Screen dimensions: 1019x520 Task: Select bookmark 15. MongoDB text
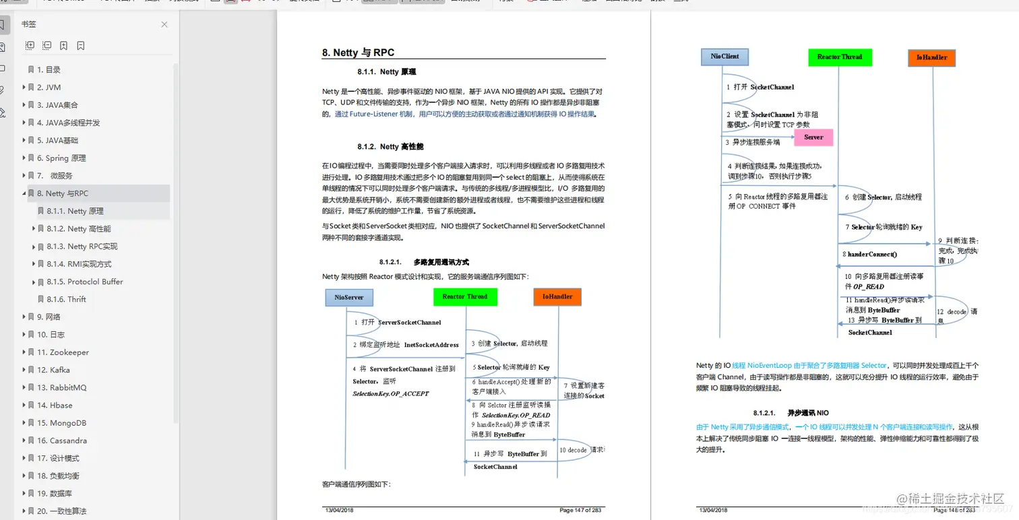[x=62, y=423]
